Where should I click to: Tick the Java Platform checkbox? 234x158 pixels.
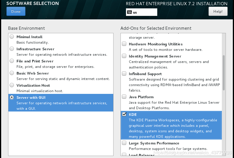[x=124, y=97]
